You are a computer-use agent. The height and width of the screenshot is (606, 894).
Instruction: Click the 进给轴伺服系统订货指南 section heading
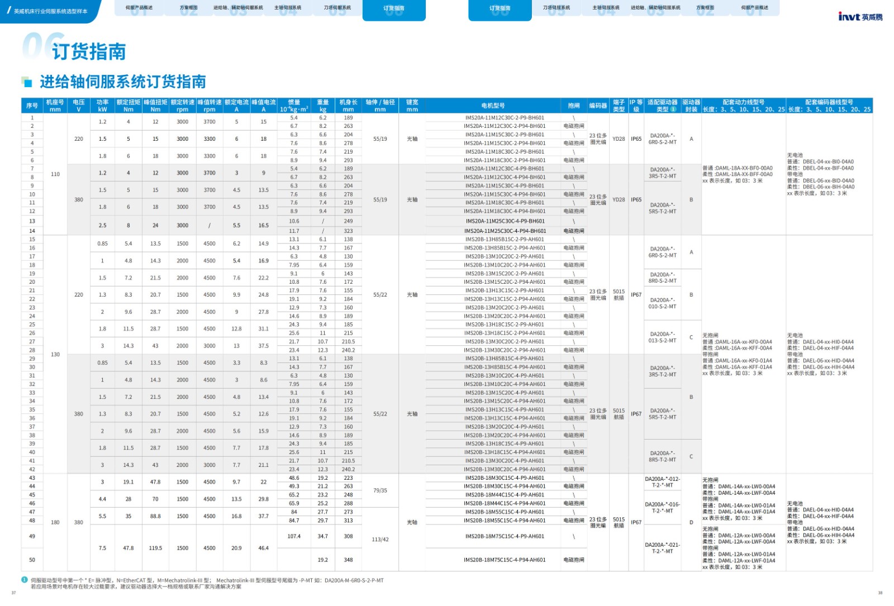tap(122, 82)
